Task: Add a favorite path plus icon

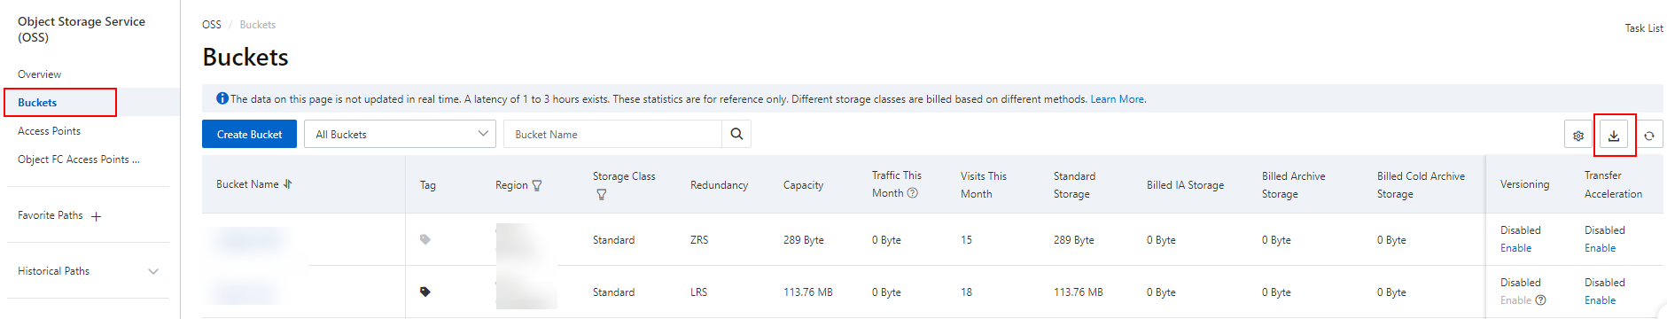Action: click(x=97, y=216)
